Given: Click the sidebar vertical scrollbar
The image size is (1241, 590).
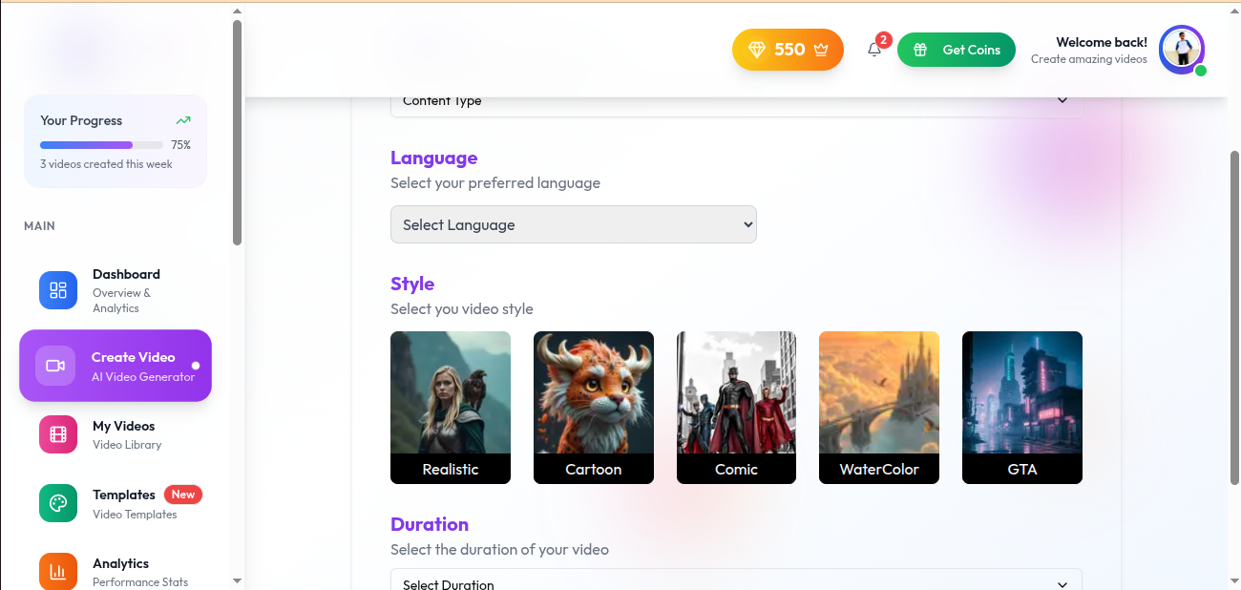Looking at the screenshot, I should 237,132.
